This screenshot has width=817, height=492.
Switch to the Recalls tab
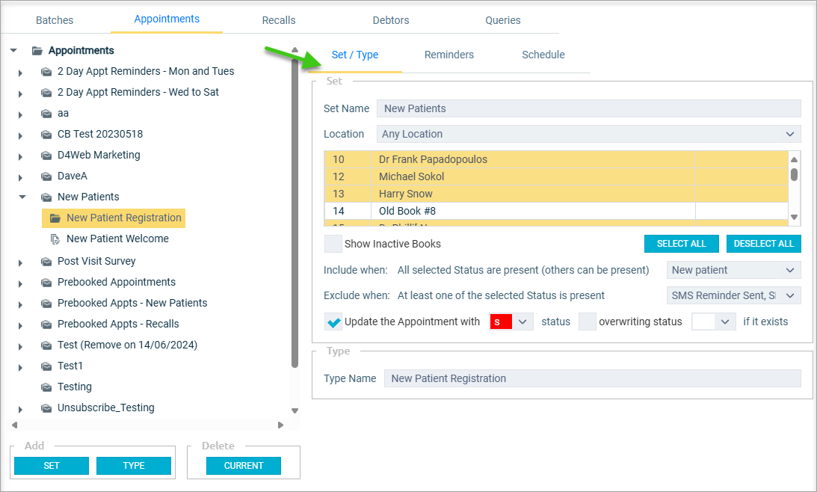coord(279,20)
